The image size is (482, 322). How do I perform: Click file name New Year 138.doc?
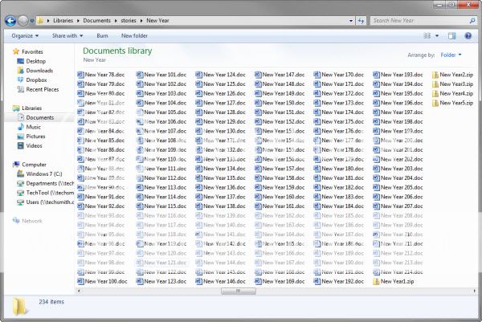click(x=224, y=206)
